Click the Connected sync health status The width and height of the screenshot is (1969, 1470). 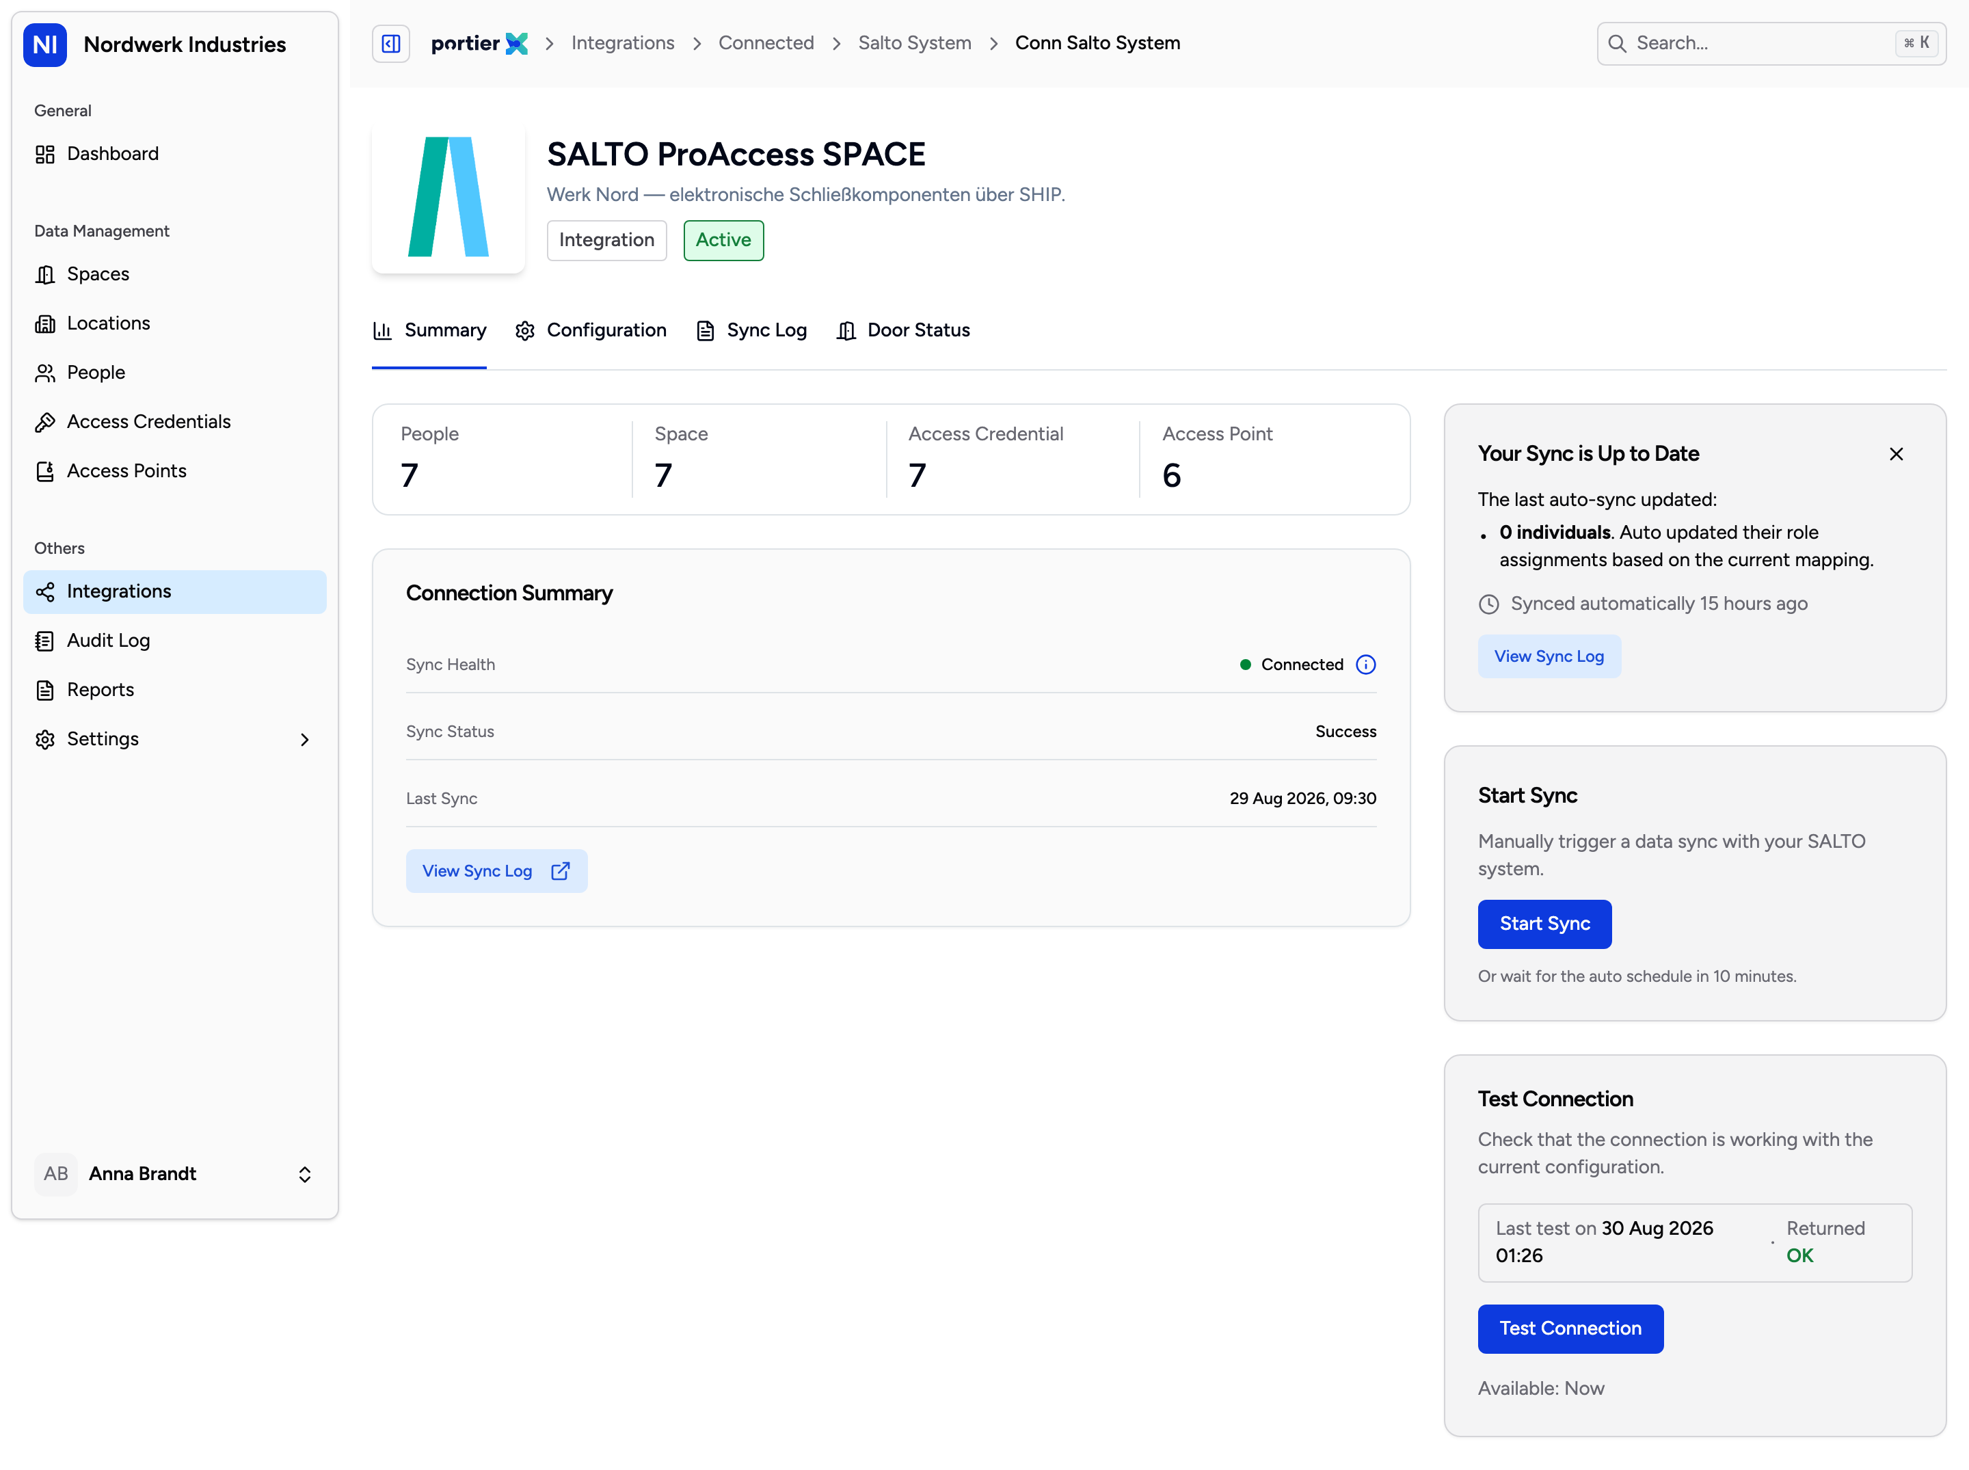click(1292, 665)
